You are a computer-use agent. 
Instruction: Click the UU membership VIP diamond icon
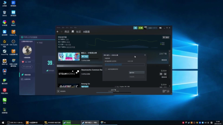click(x=23, y=62)
